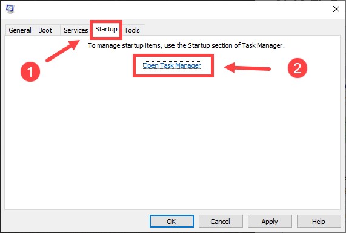Image resolution: width=346 pixels, height=233 pixels.
Task: Click the empty title bar area
Action: pos(172,9)
